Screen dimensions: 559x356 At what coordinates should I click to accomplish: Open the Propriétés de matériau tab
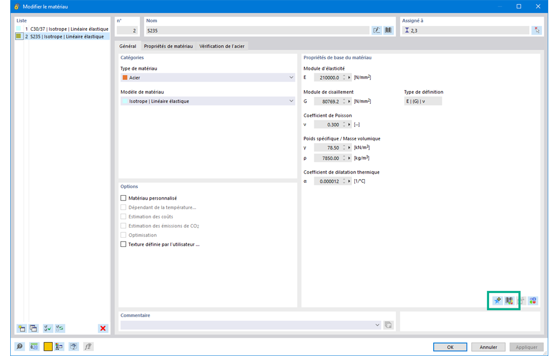pos(168,46)
